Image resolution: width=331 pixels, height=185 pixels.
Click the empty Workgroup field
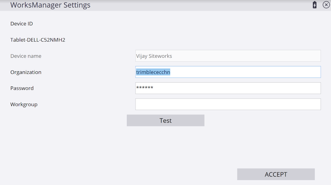point(228,104)
